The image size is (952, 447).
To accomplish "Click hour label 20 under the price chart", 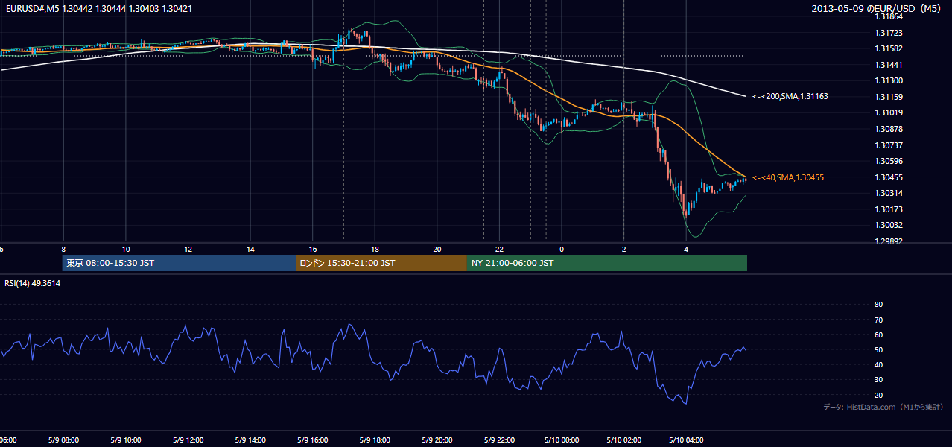I will coord(437,249).
